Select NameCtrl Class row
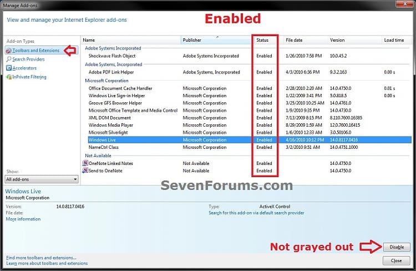The image size is (416, 271). tap(250, 147)
